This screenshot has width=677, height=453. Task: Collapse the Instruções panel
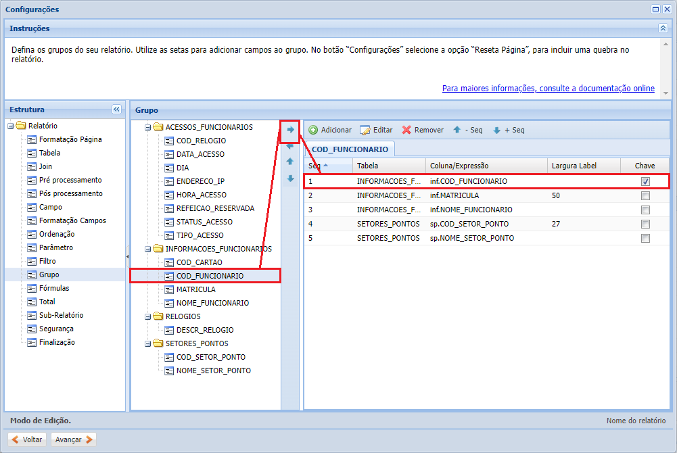[663, 28]
